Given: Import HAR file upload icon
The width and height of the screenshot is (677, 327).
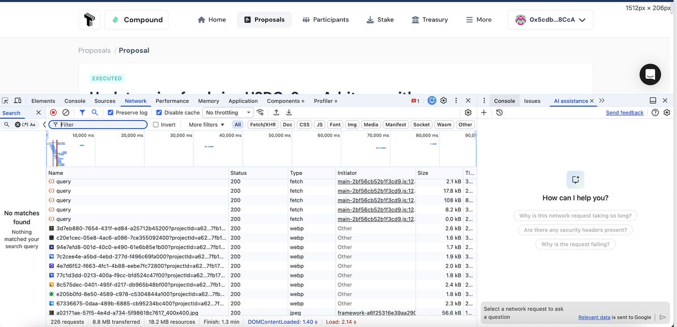Looking at the screenshot, I should click(276, 113).
